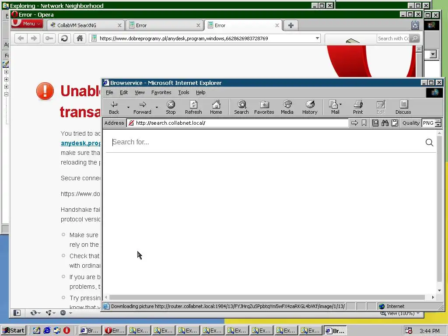This screenshot has width=448, height=336.
Task: Click Opera's forward arrow button
Action: 34,38
